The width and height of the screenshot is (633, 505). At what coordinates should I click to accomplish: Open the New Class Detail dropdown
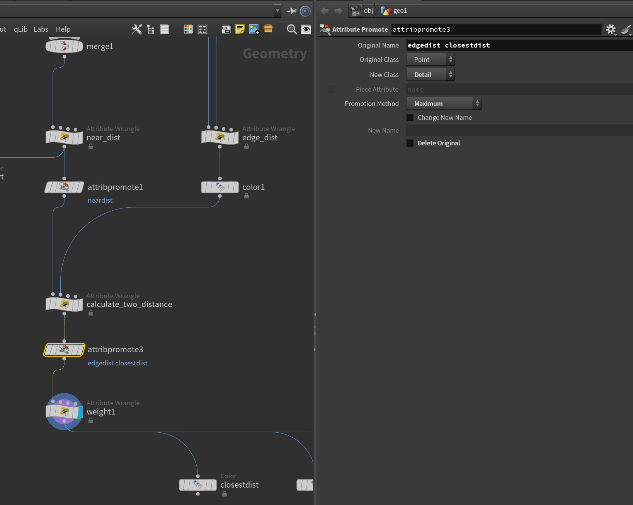431,75
